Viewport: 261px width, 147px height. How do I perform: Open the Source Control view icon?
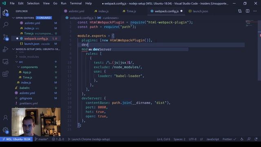click(5, 37)
